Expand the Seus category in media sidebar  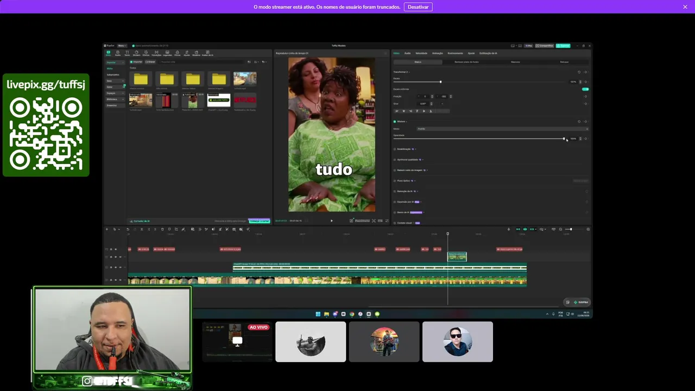click(x=115, y=81)
